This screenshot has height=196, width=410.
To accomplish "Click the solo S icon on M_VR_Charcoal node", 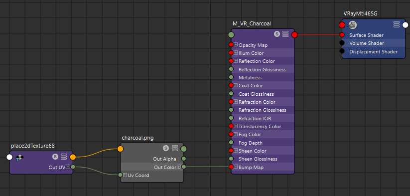I will point(277,34).
